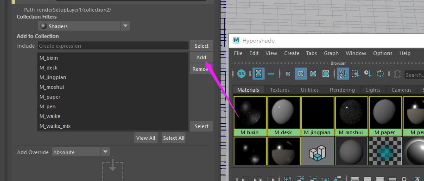Toggle medium swatch size button
The height and width of the screenshot is (181, 424).
pyautogui.click(x=301, y=74)
